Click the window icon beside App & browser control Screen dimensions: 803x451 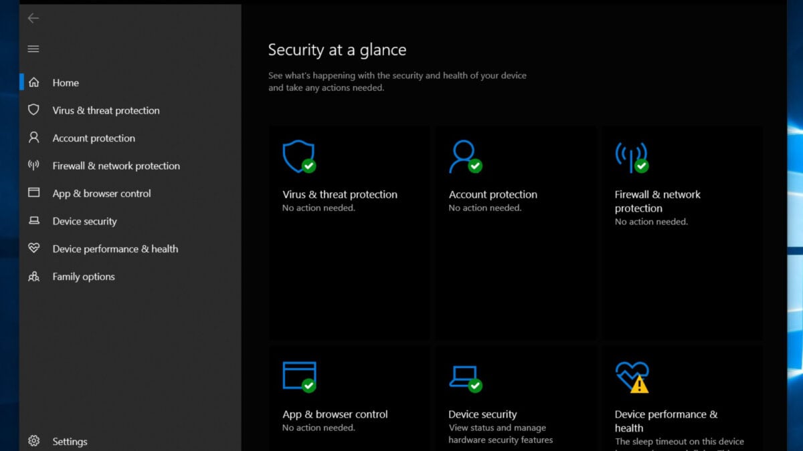[33, 192]
